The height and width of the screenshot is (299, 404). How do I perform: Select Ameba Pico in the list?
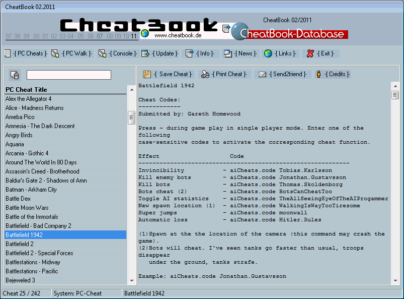click(x=66, y=116)
